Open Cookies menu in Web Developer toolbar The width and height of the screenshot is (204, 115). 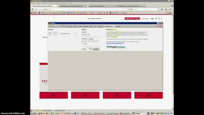42,13
